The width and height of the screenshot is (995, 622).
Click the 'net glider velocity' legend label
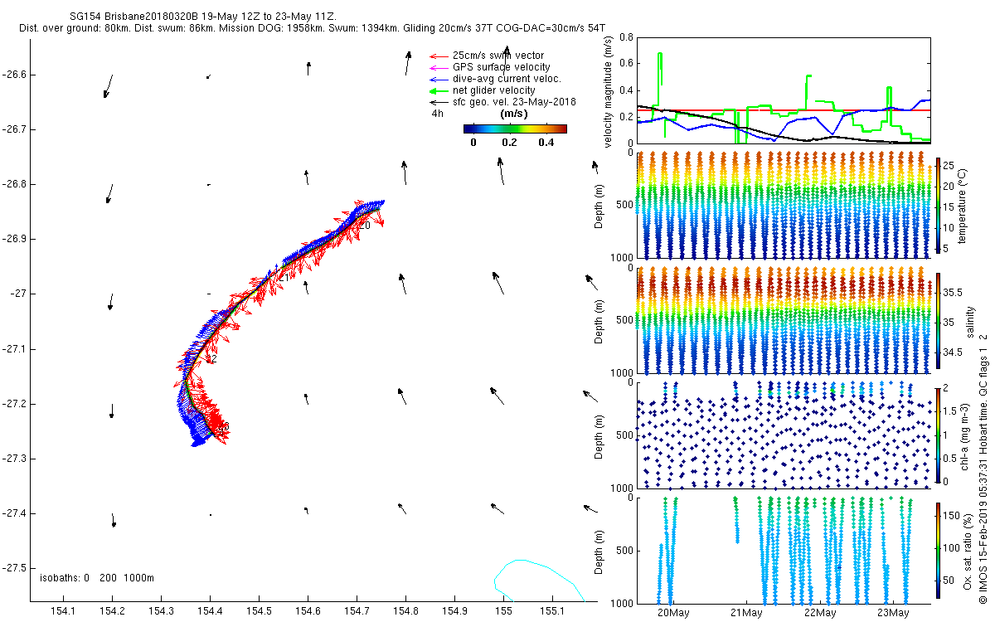493,90
